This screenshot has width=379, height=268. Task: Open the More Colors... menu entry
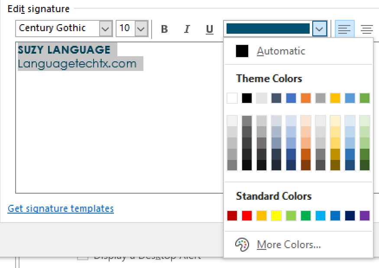point(288,245)
